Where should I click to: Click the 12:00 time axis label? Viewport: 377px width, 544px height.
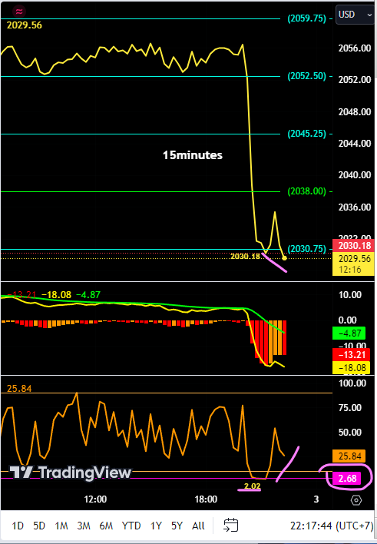pos(96,499)
